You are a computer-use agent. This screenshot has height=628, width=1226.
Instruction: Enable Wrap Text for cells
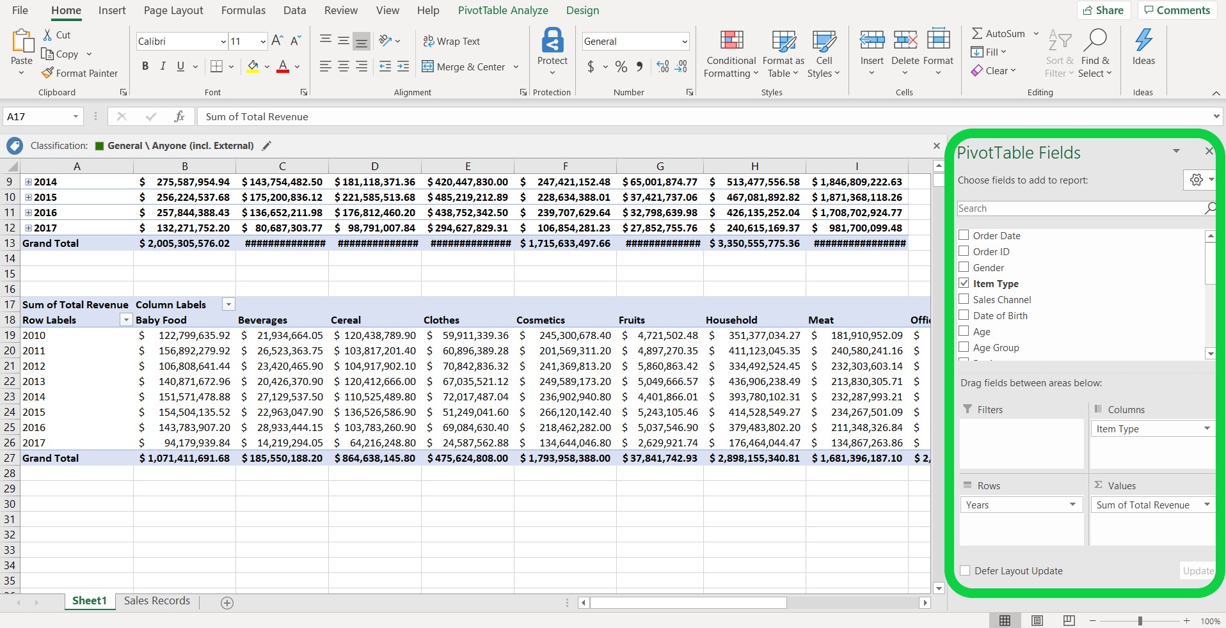coord(451,40)
